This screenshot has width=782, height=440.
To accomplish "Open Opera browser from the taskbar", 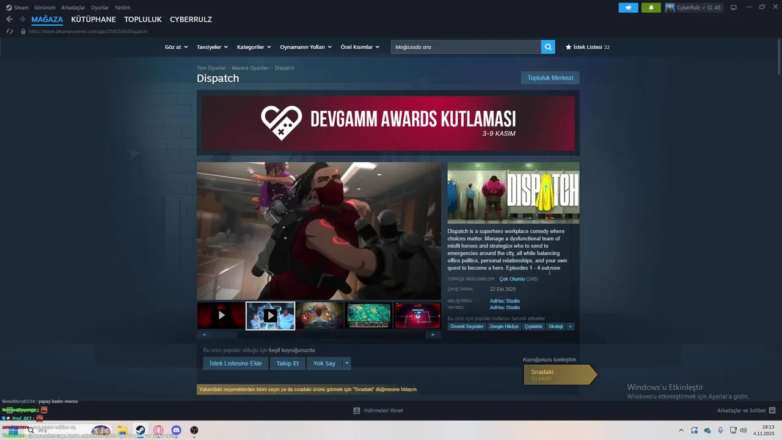I will pos(158,430).
